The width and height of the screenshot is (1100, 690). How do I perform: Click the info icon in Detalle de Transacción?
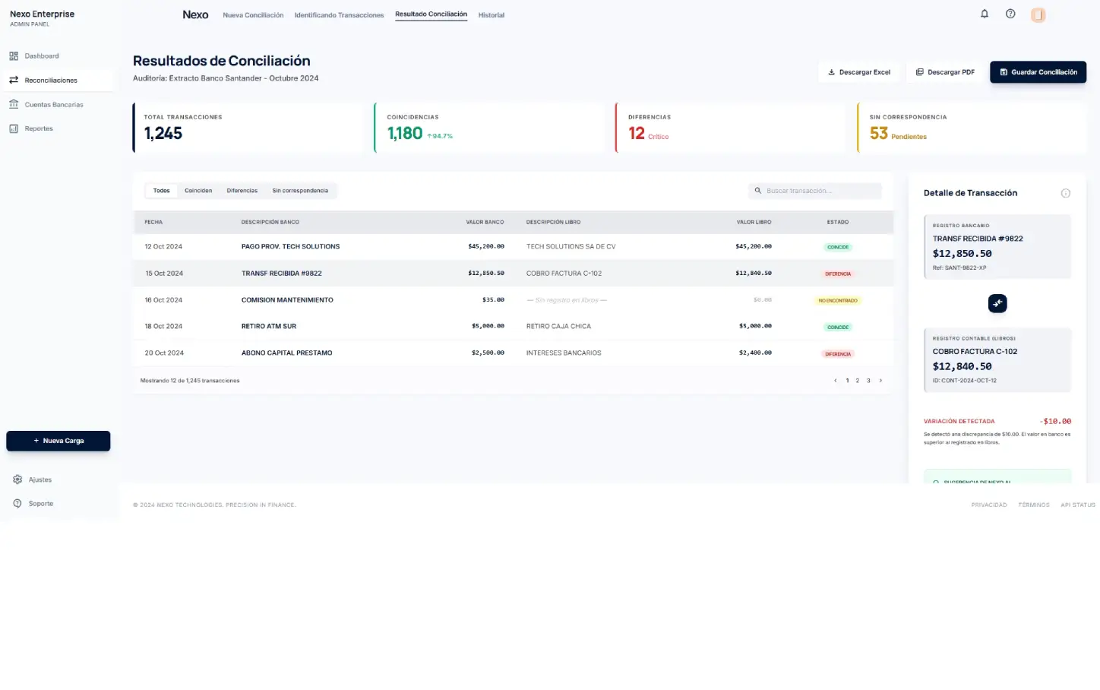pyautogui.click(x=1065, y=193)
